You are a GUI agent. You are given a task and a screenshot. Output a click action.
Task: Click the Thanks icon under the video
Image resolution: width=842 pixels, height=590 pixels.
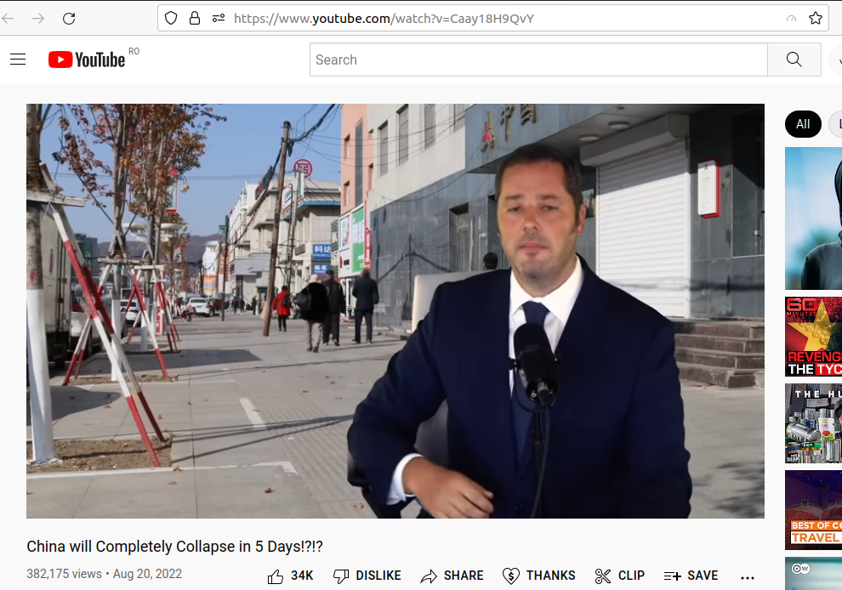511,576
